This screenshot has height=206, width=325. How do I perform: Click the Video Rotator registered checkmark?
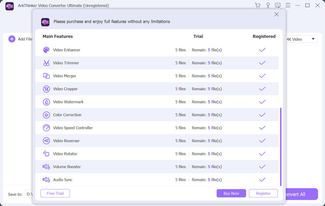coord(262,154)
